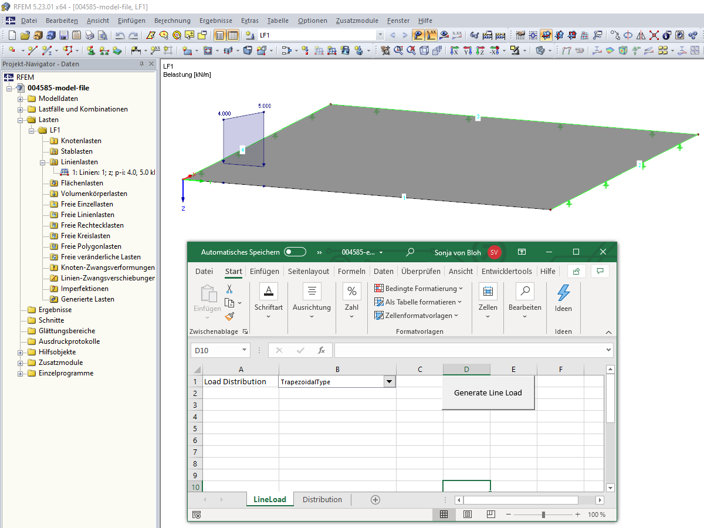Toggle show load values button
Image resolution: width=704 pixels, height=528 pixels.
click(432, 35)
